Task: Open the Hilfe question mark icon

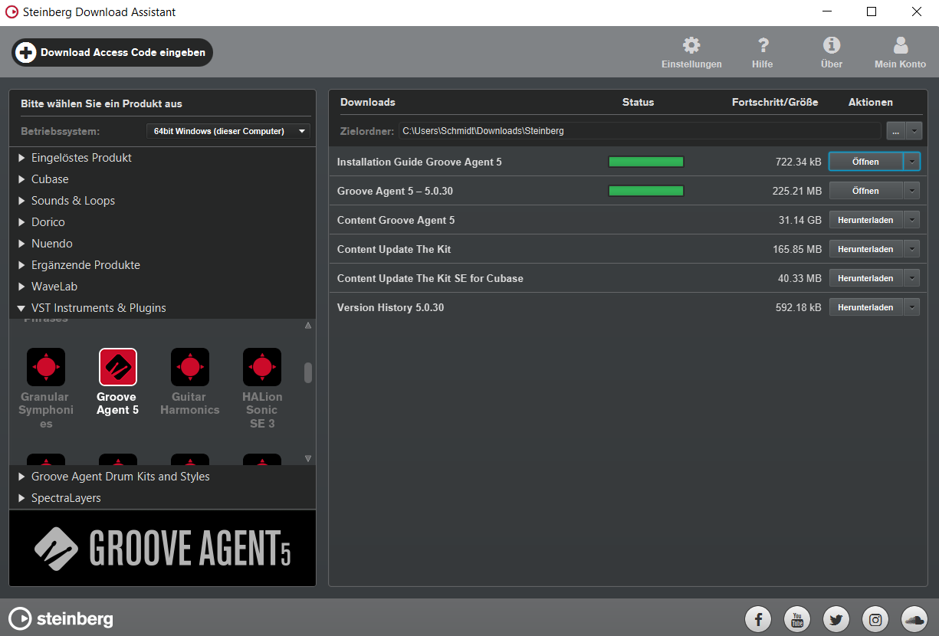Action: coord(763,45)
